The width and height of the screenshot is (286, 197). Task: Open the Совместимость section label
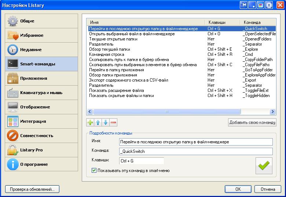click(x=37, y=136)
